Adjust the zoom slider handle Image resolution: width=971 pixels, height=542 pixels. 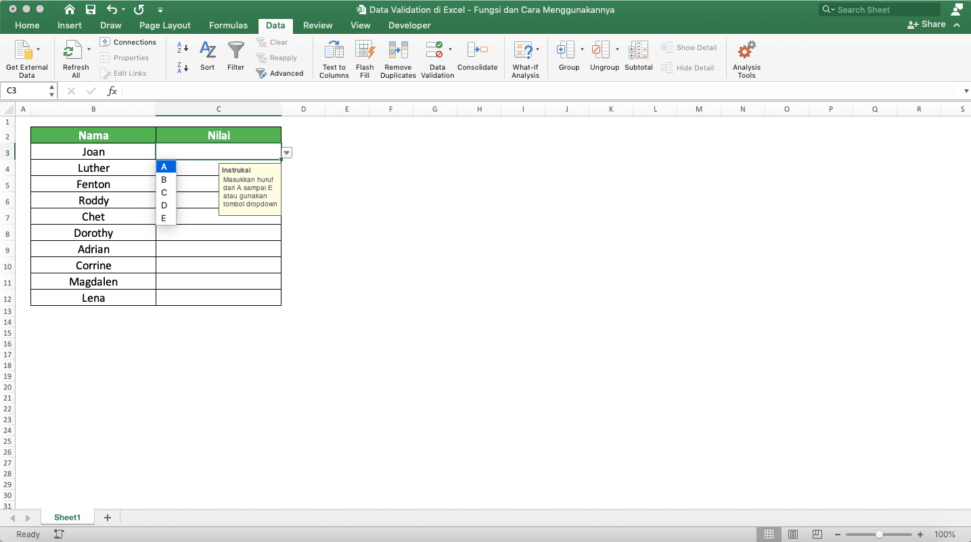(x=879, y=535)
